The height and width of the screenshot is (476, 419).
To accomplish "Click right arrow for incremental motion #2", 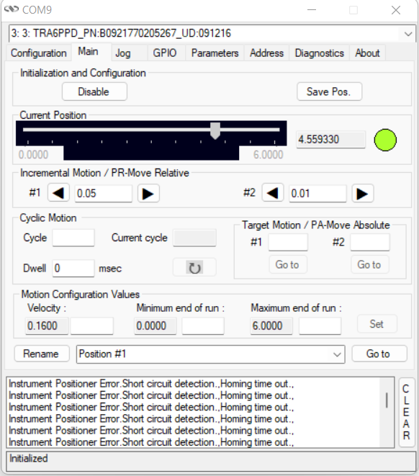I will click(363, 194).
